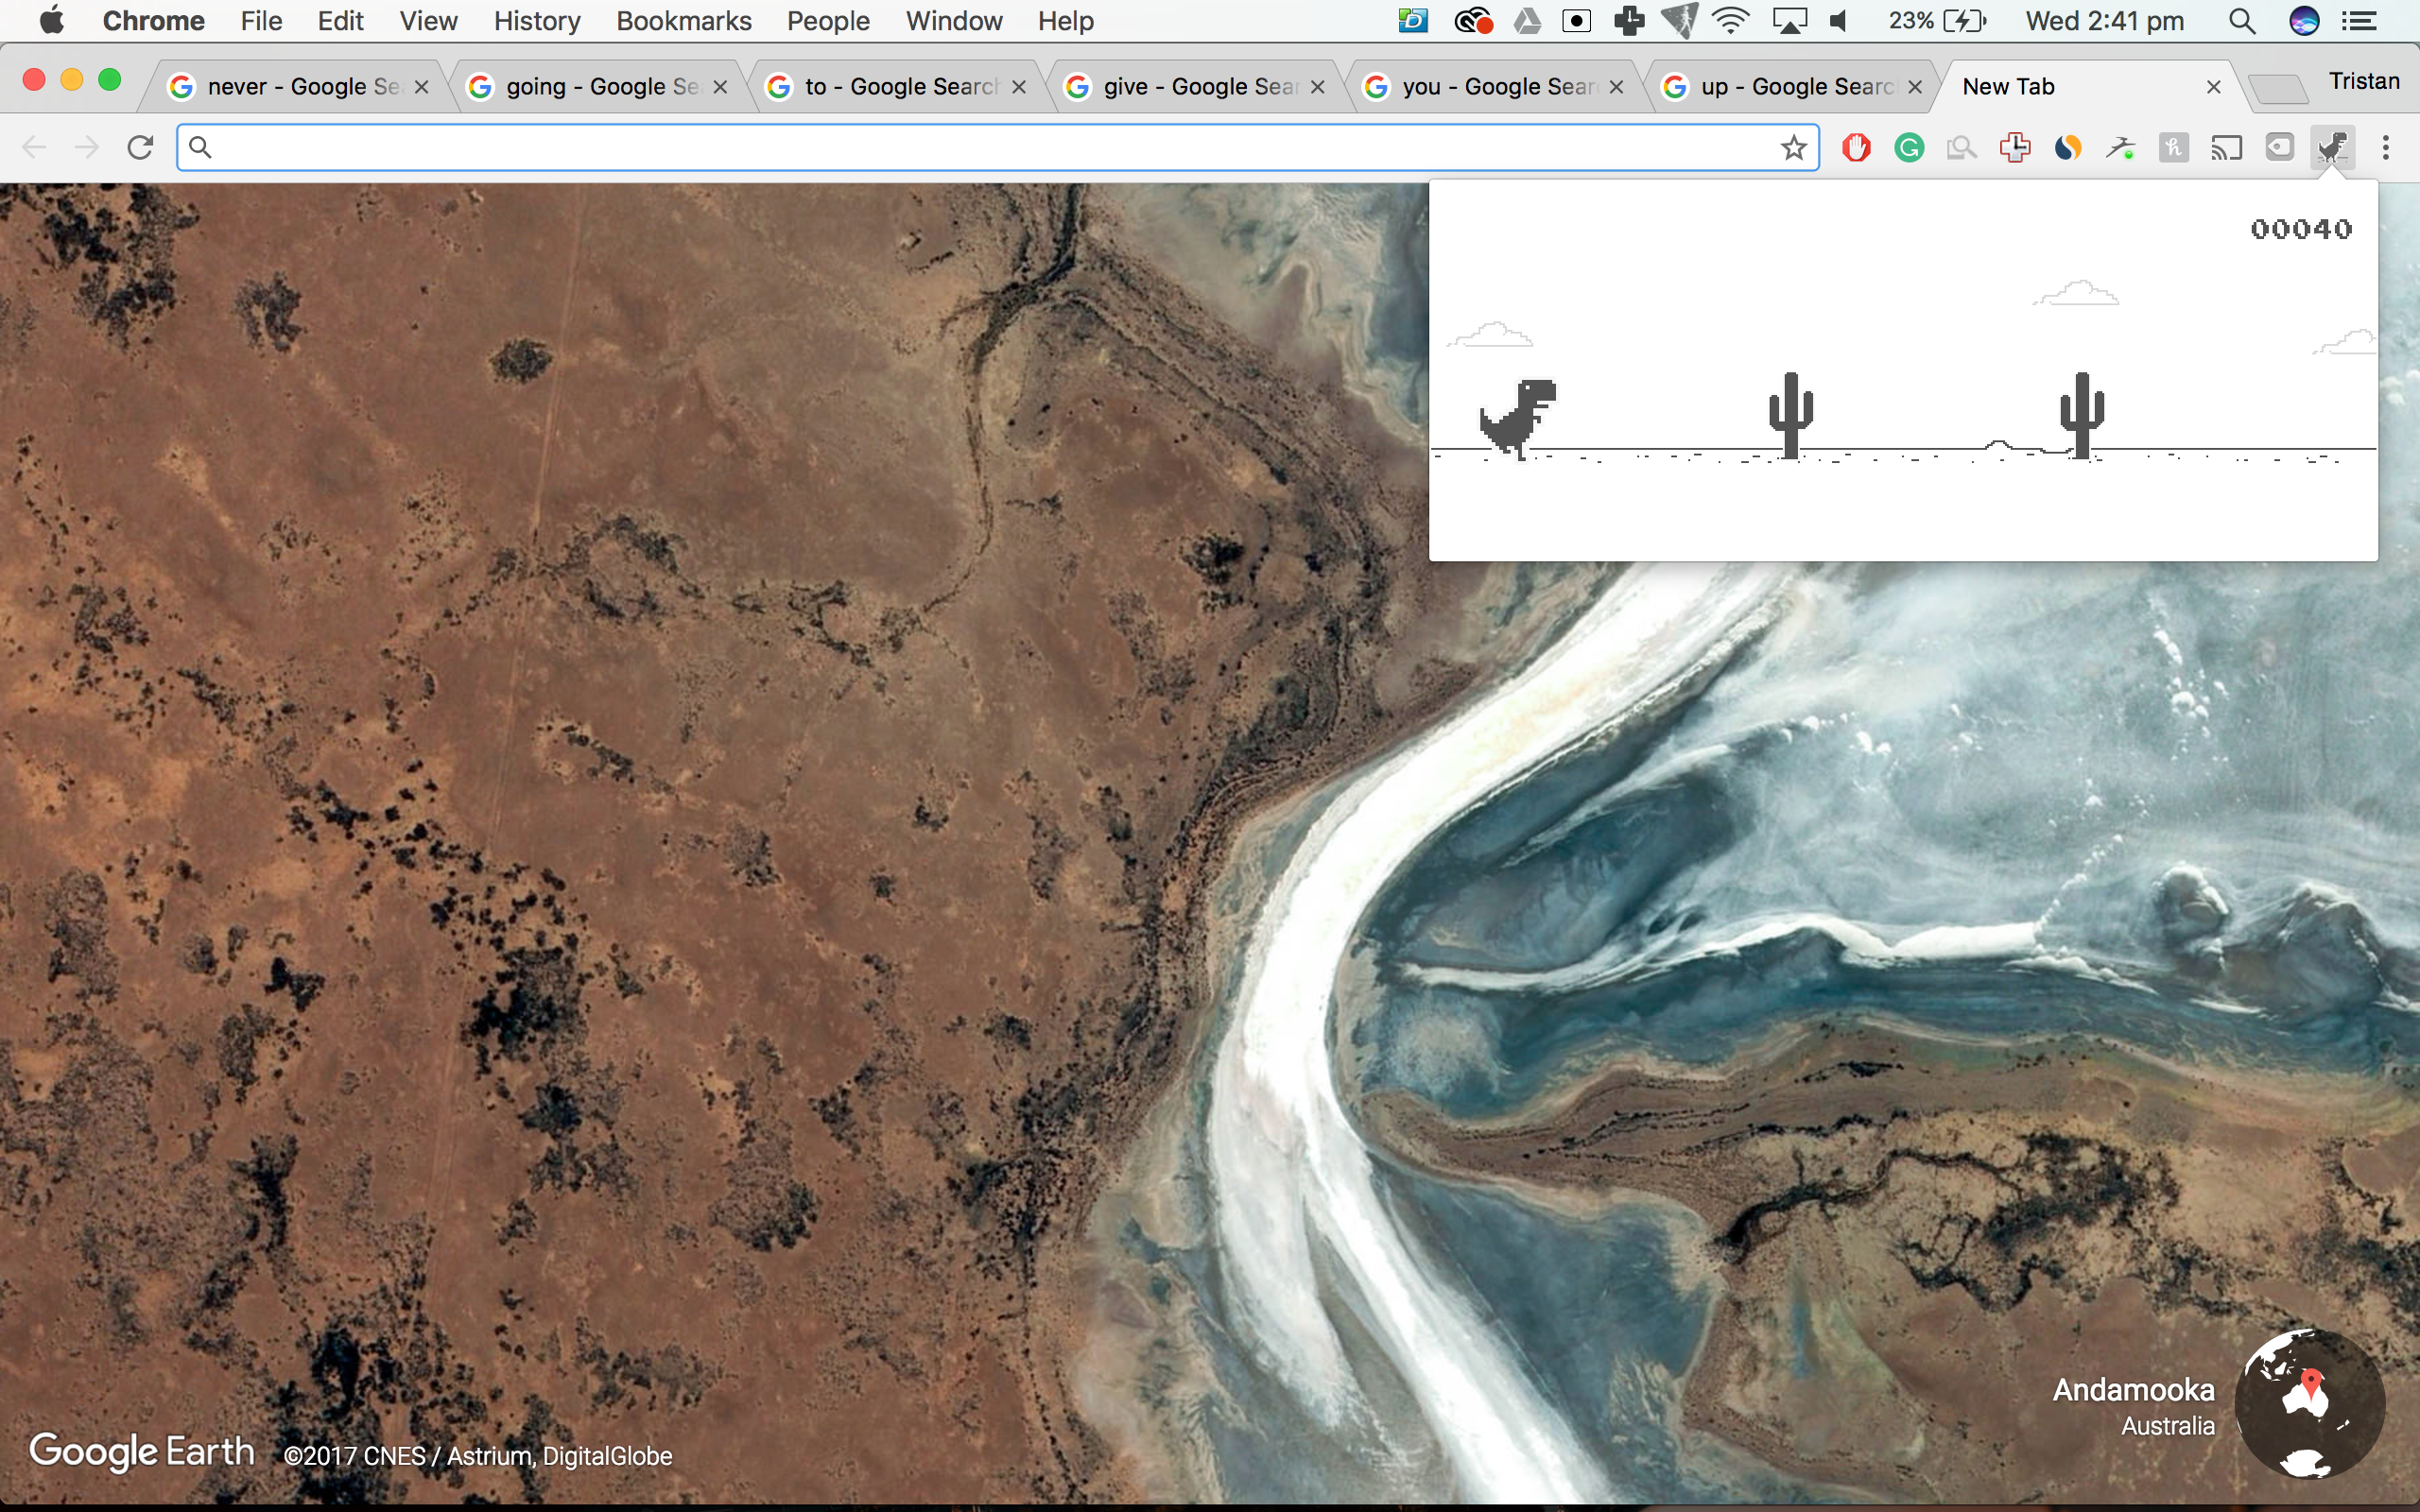Screen dimensions: 2420x1512
Task: Click the Wi-Fi icon in the menu bar
Action: [x=1730, y=21]
